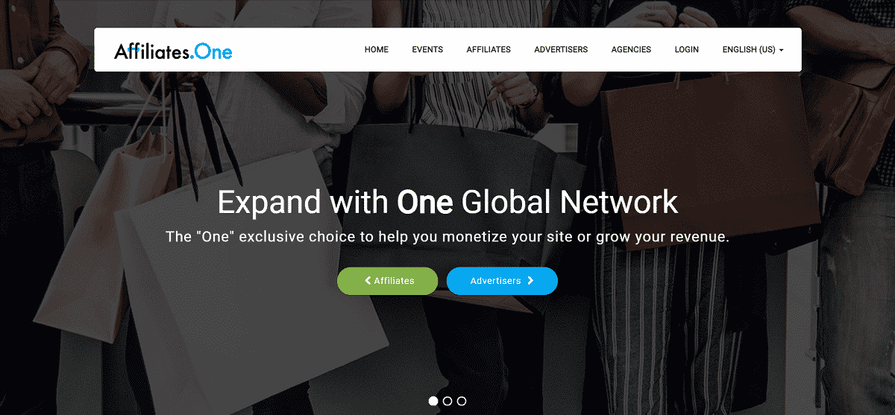
Task: Click the Affiliates.One logo
Action: pyautogui.click(x=173, y=51)
